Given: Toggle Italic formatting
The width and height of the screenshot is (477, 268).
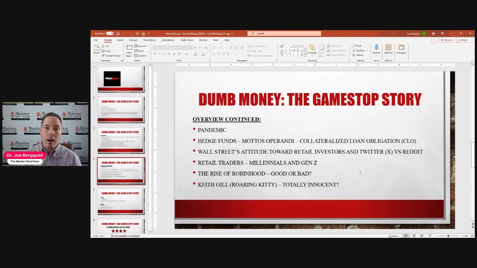Looking at the screenshot, I should pyautogui.click(x=159, y=54).
